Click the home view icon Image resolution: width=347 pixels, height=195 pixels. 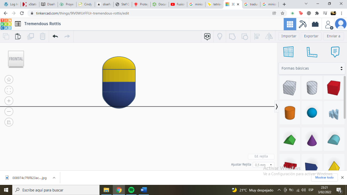[9, 79]
